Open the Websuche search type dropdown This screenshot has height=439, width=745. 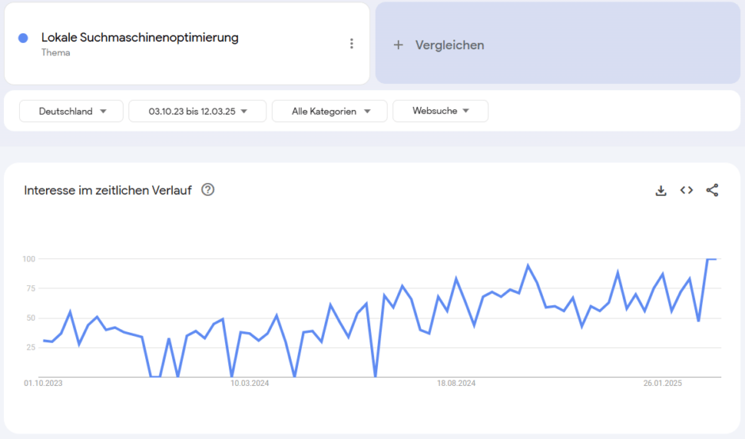click(x=440, y=111)
